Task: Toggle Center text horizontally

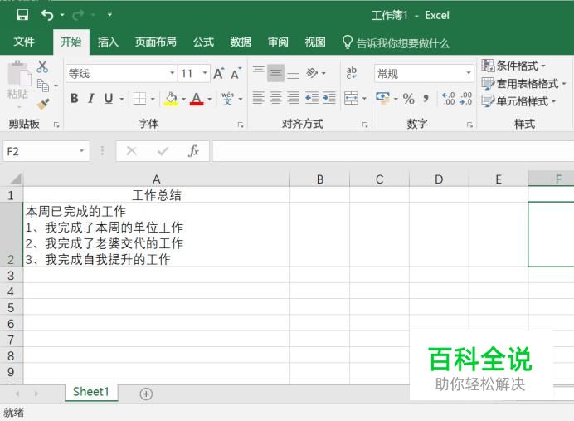Action: [x=275, y=98]
